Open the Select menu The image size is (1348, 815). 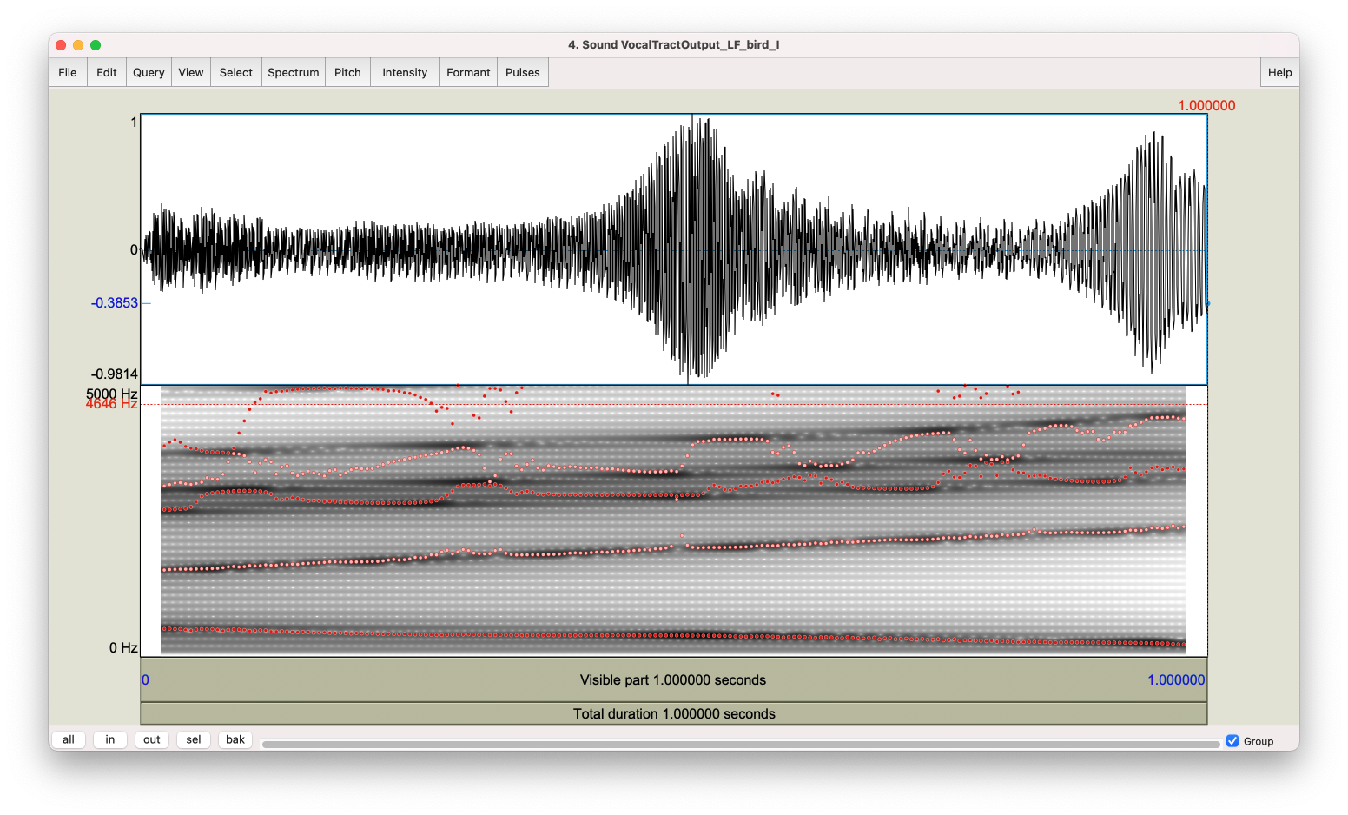tap(235, 73)
